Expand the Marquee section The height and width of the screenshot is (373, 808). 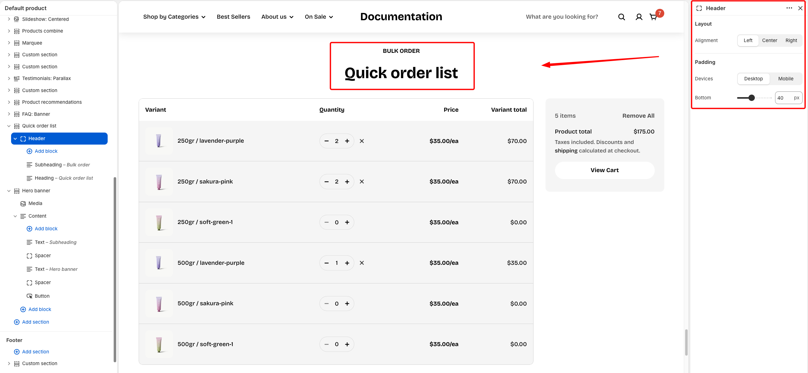(x=9, y=43)
